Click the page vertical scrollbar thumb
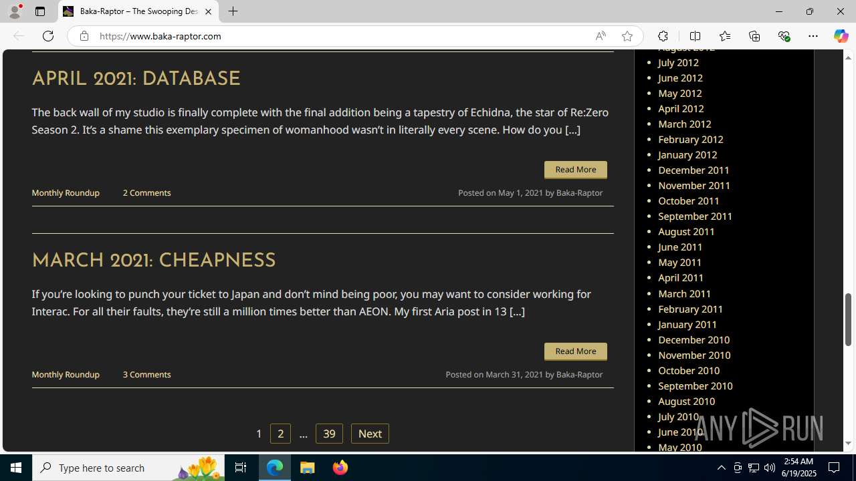 click(848, 319)
